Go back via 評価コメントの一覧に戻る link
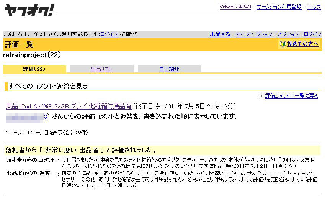 coord(292,96)
